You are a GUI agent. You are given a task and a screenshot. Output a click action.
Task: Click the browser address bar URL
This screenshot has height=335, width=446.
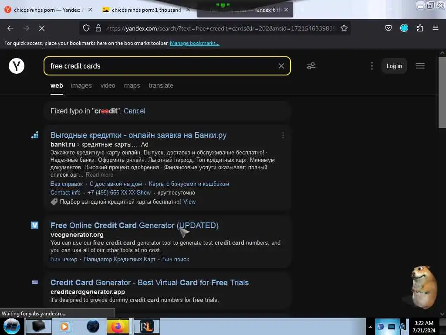220,28
